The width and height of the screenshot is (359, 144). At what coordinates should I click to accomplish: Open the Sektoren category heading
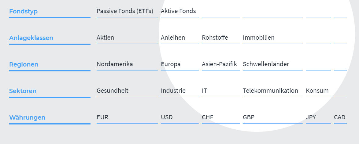point(23,91)
